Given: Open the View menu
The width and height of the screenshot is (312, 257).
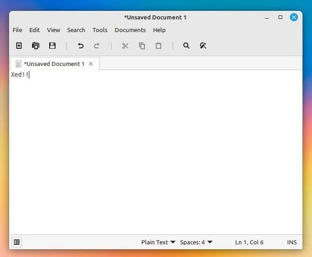Looking at the screenshot, I should pos(54,30).
